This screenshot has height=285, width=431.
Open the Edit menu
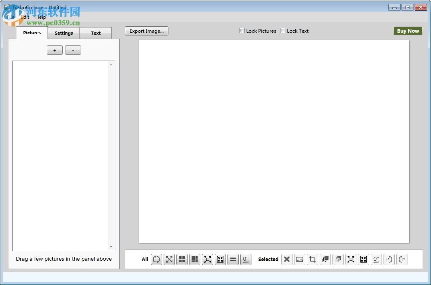point(25,17)
